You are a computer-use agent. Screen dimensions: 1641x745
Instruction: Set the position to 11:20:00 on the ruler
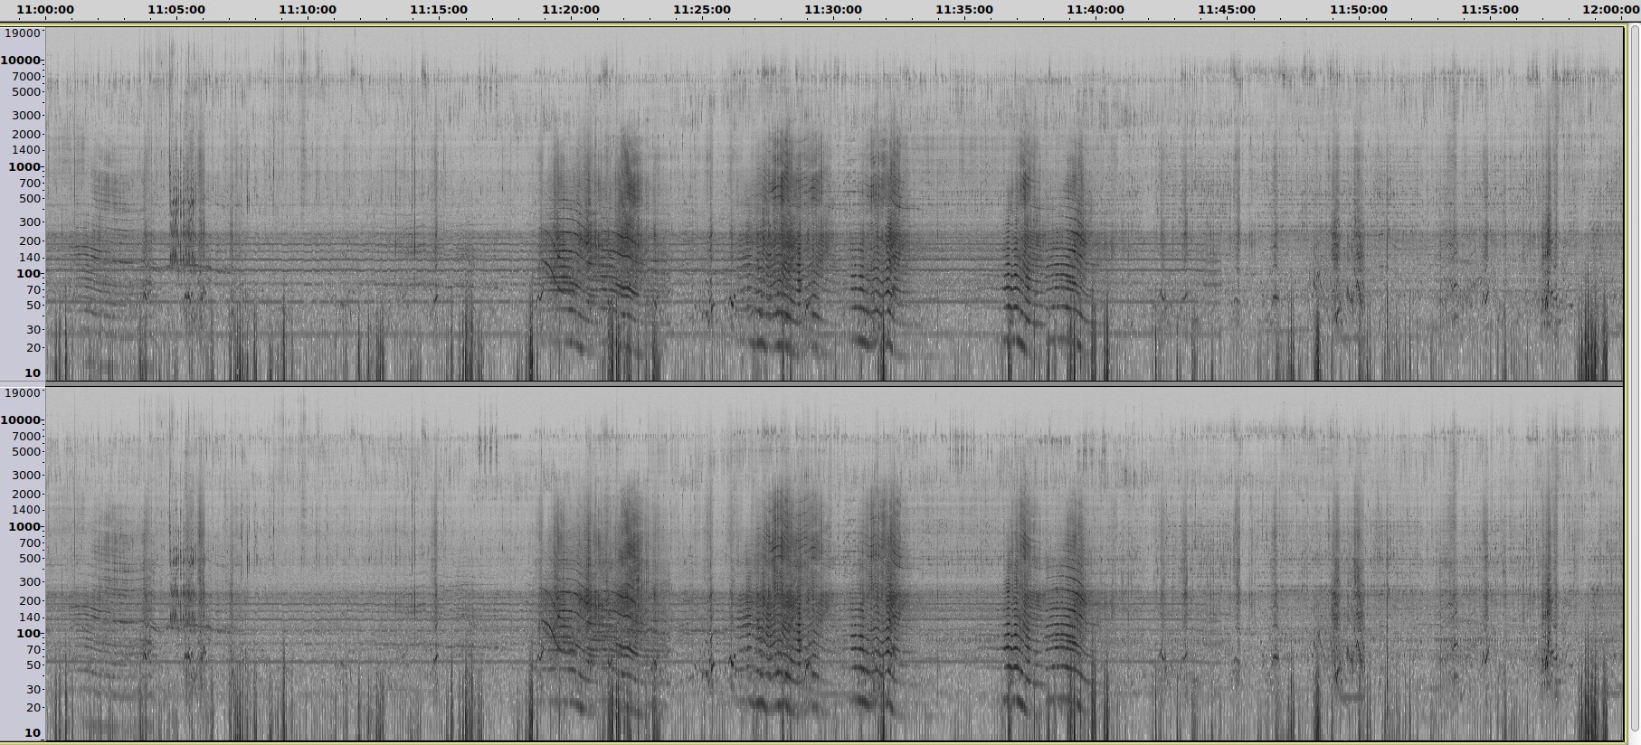point(571,10)
